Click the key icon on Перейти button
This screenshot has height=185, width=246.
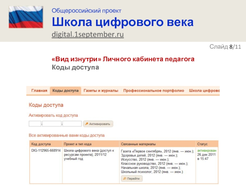(x=125, y=179)
